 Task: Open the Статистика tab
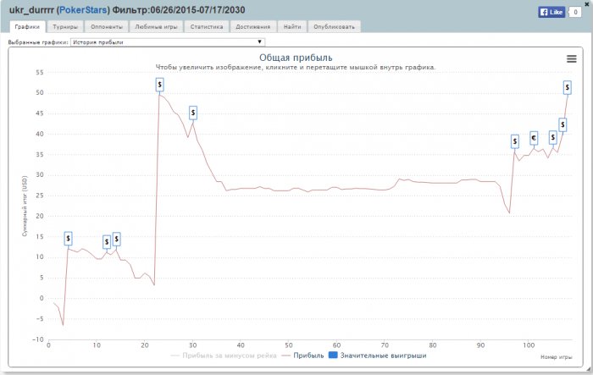pos(207,27)
